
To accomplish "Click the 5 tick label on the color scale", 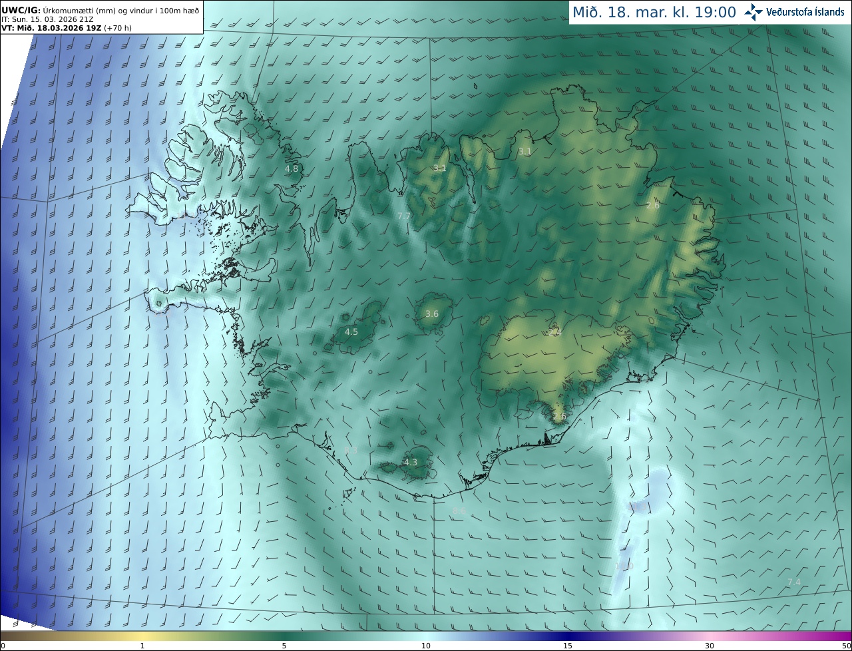I will coord(284,646).
